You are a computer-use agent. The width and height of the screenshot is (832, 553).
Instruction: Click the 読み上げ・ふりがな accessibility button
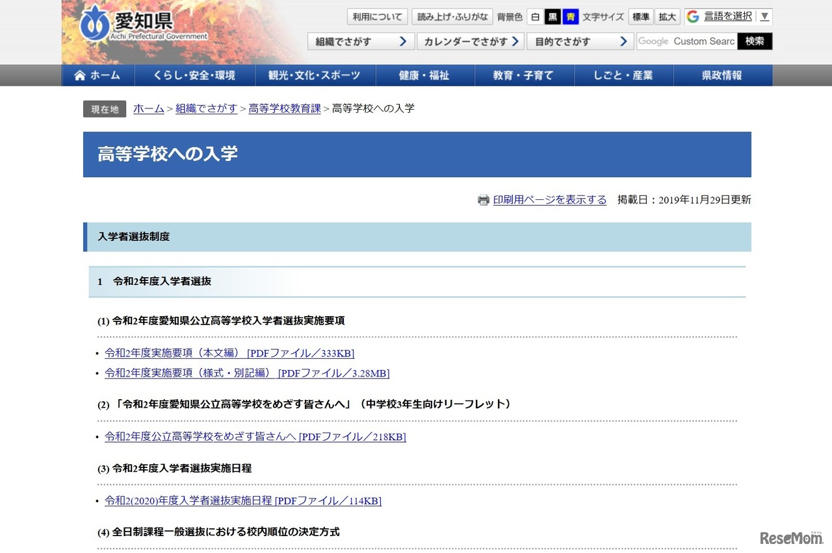[x=452, y=16]
